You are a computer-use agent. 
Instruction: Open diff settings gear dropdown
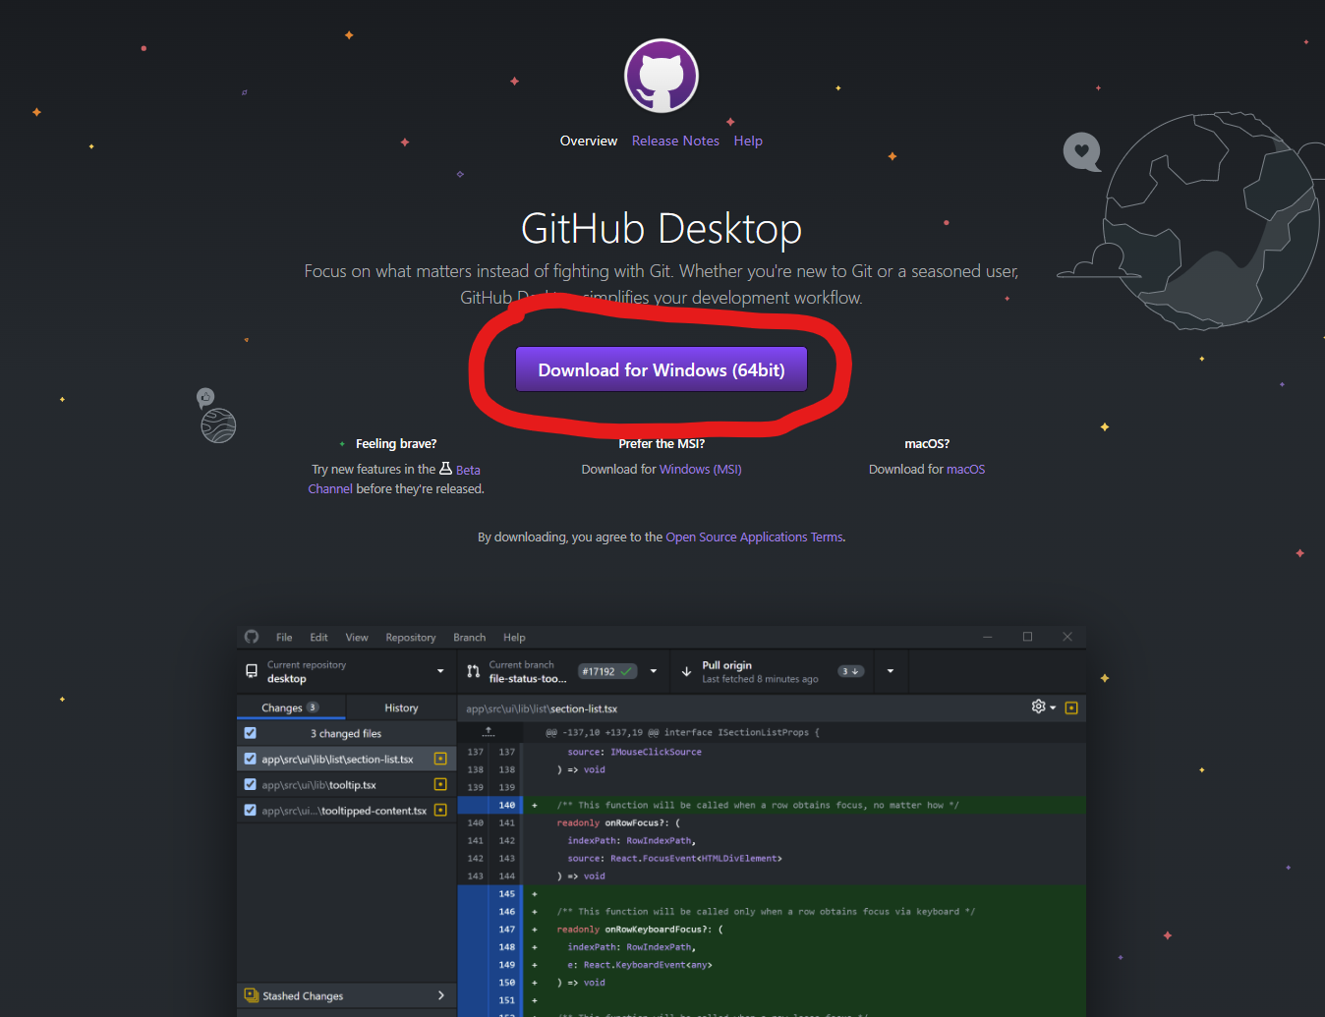1043,706
